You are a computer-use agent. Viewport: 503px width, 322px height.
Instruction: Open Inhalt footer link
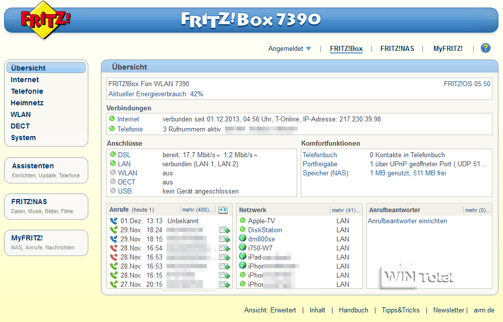pyautogui.click(x=317, y=310)
